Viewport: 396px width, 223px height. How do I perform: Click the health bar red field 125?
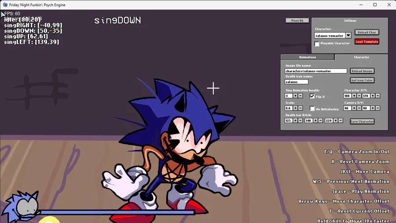coord(289,121)
